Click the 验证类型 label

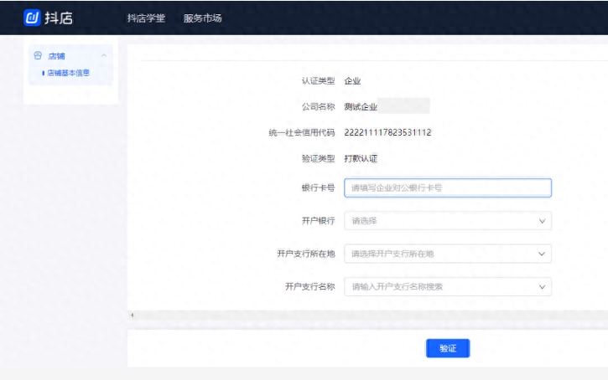pyautogui.click(x=319, y=159)
